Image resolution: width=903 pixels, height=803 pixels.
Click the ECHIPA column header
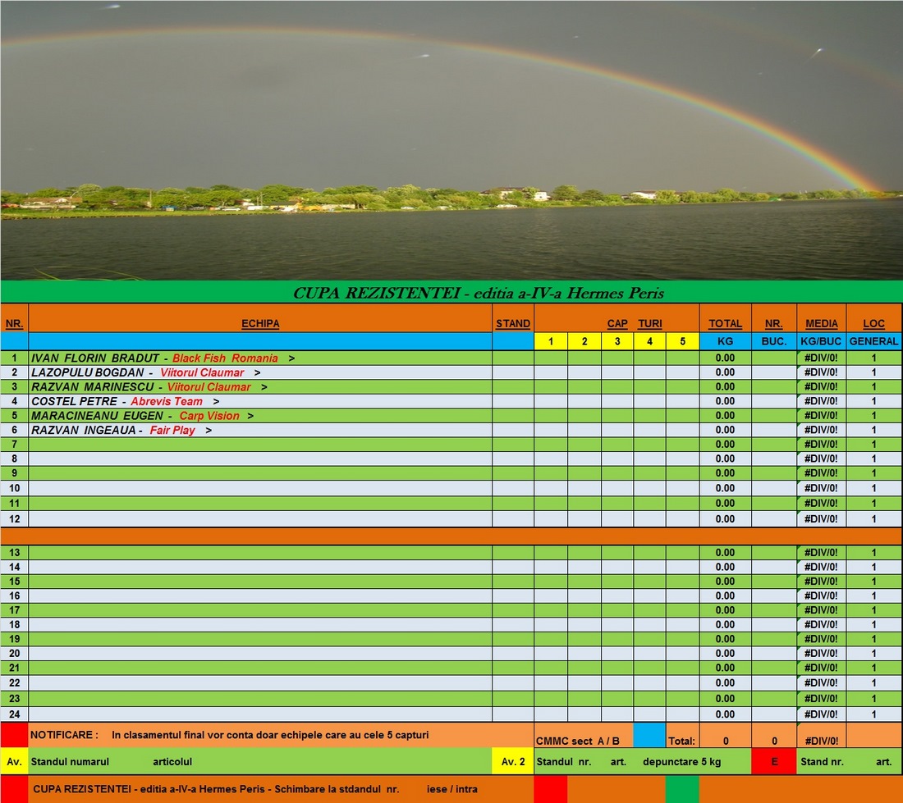[x=260, y=324]
